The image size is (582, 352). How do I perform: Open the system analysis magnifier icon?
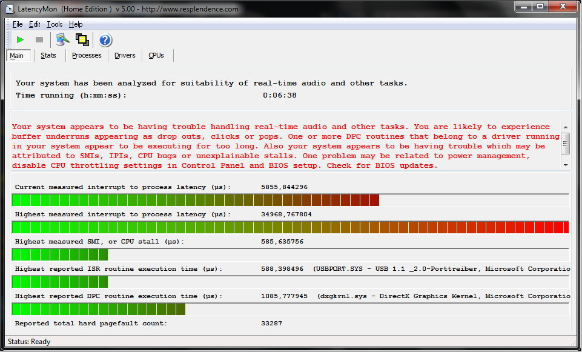(x=62, y=39)
